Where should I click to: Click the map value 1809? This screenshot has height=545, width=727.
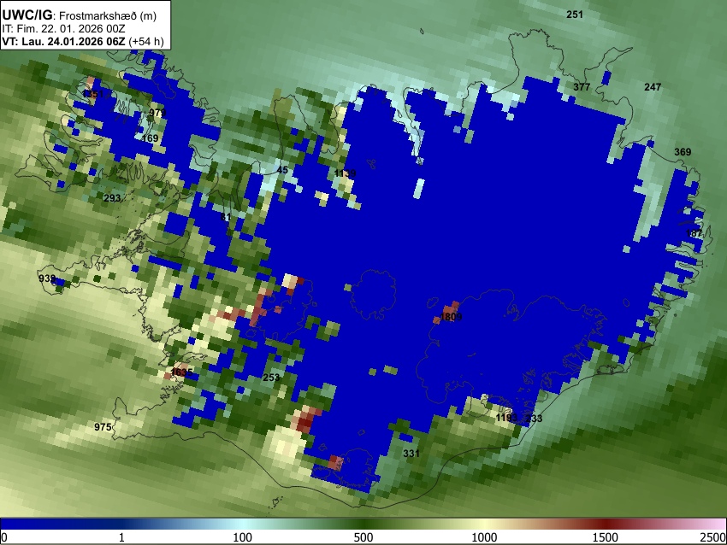[x=451, y=317]
